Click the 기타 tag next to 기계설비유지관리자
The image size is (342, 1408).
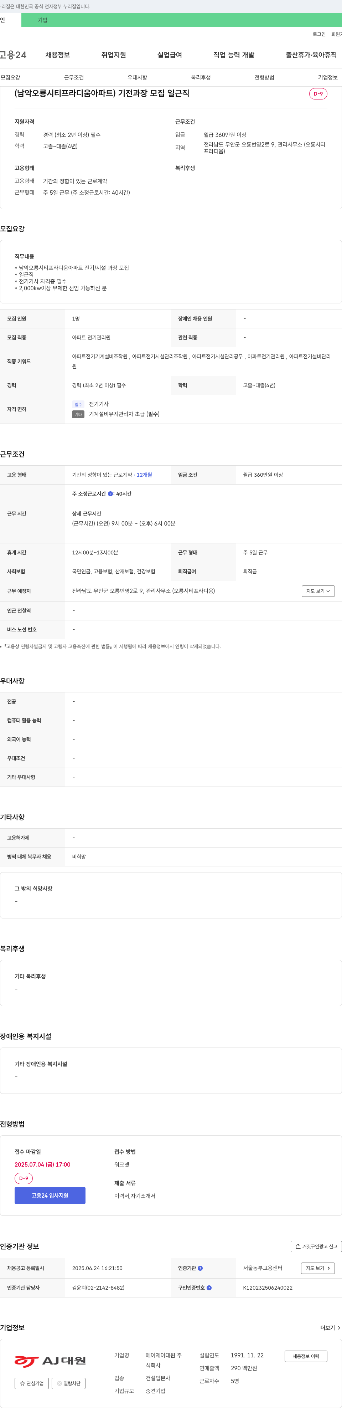tap(78, 414)
